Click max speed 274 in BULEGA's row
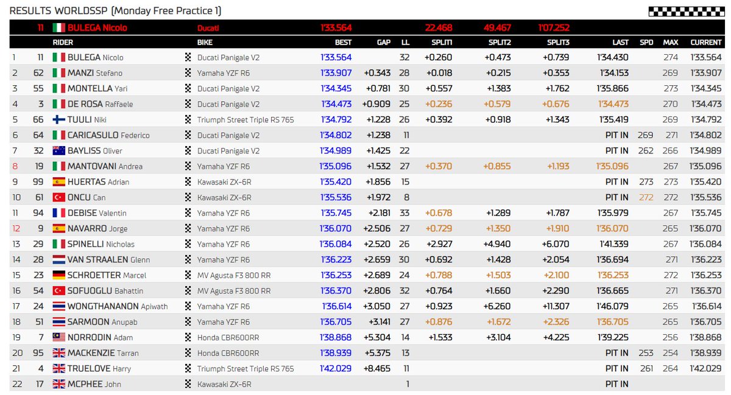This screenshot has height=395, width=731. point(671,57)
